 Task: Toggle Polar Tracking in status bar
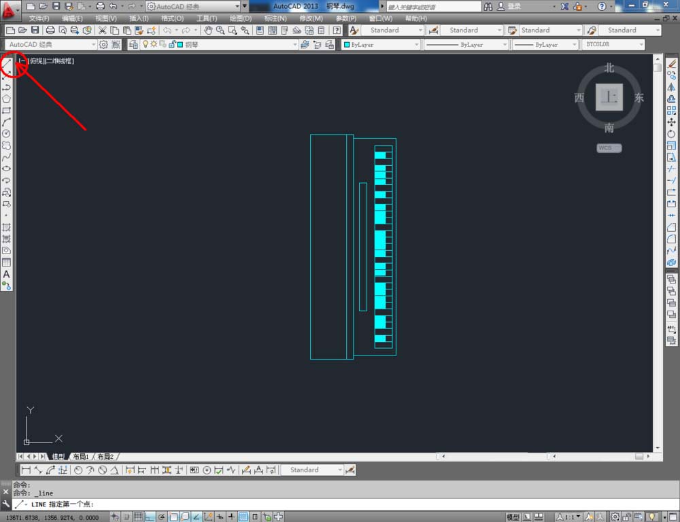click(x=162, y=517)
